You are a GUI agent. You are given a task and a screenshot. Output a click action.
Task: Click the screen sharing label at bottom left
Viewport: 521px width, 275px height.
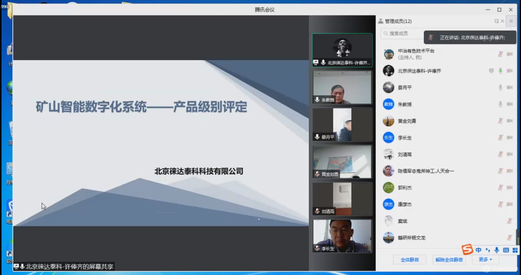(x=64, y=266)
